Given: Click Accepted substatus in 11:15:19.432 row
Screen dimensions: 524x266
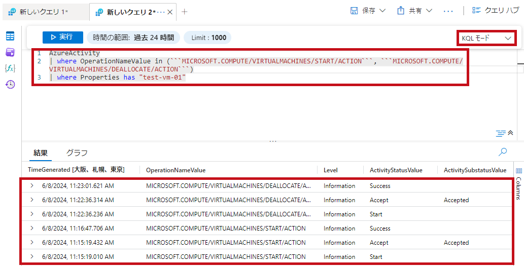Looking at the screenshot, I should coord(456,243).
